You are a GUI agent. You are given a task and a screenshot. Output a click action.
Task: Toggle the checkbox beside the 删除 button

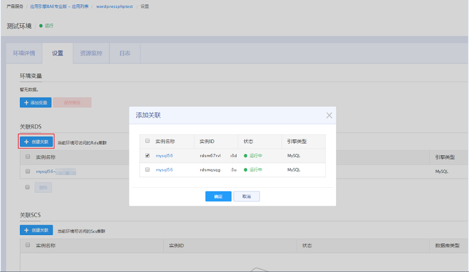pyautogui.click(x=28, y=187)
